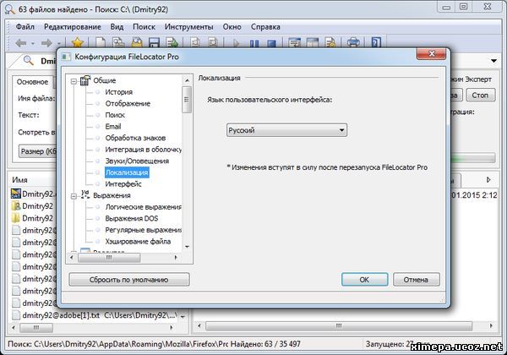Select Интерфейс in settings tree

[x=125, y=183]
